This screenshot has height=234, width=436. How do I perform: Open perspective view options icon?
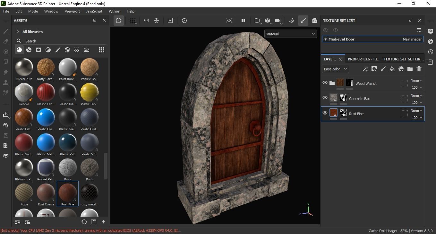point(257,21)
